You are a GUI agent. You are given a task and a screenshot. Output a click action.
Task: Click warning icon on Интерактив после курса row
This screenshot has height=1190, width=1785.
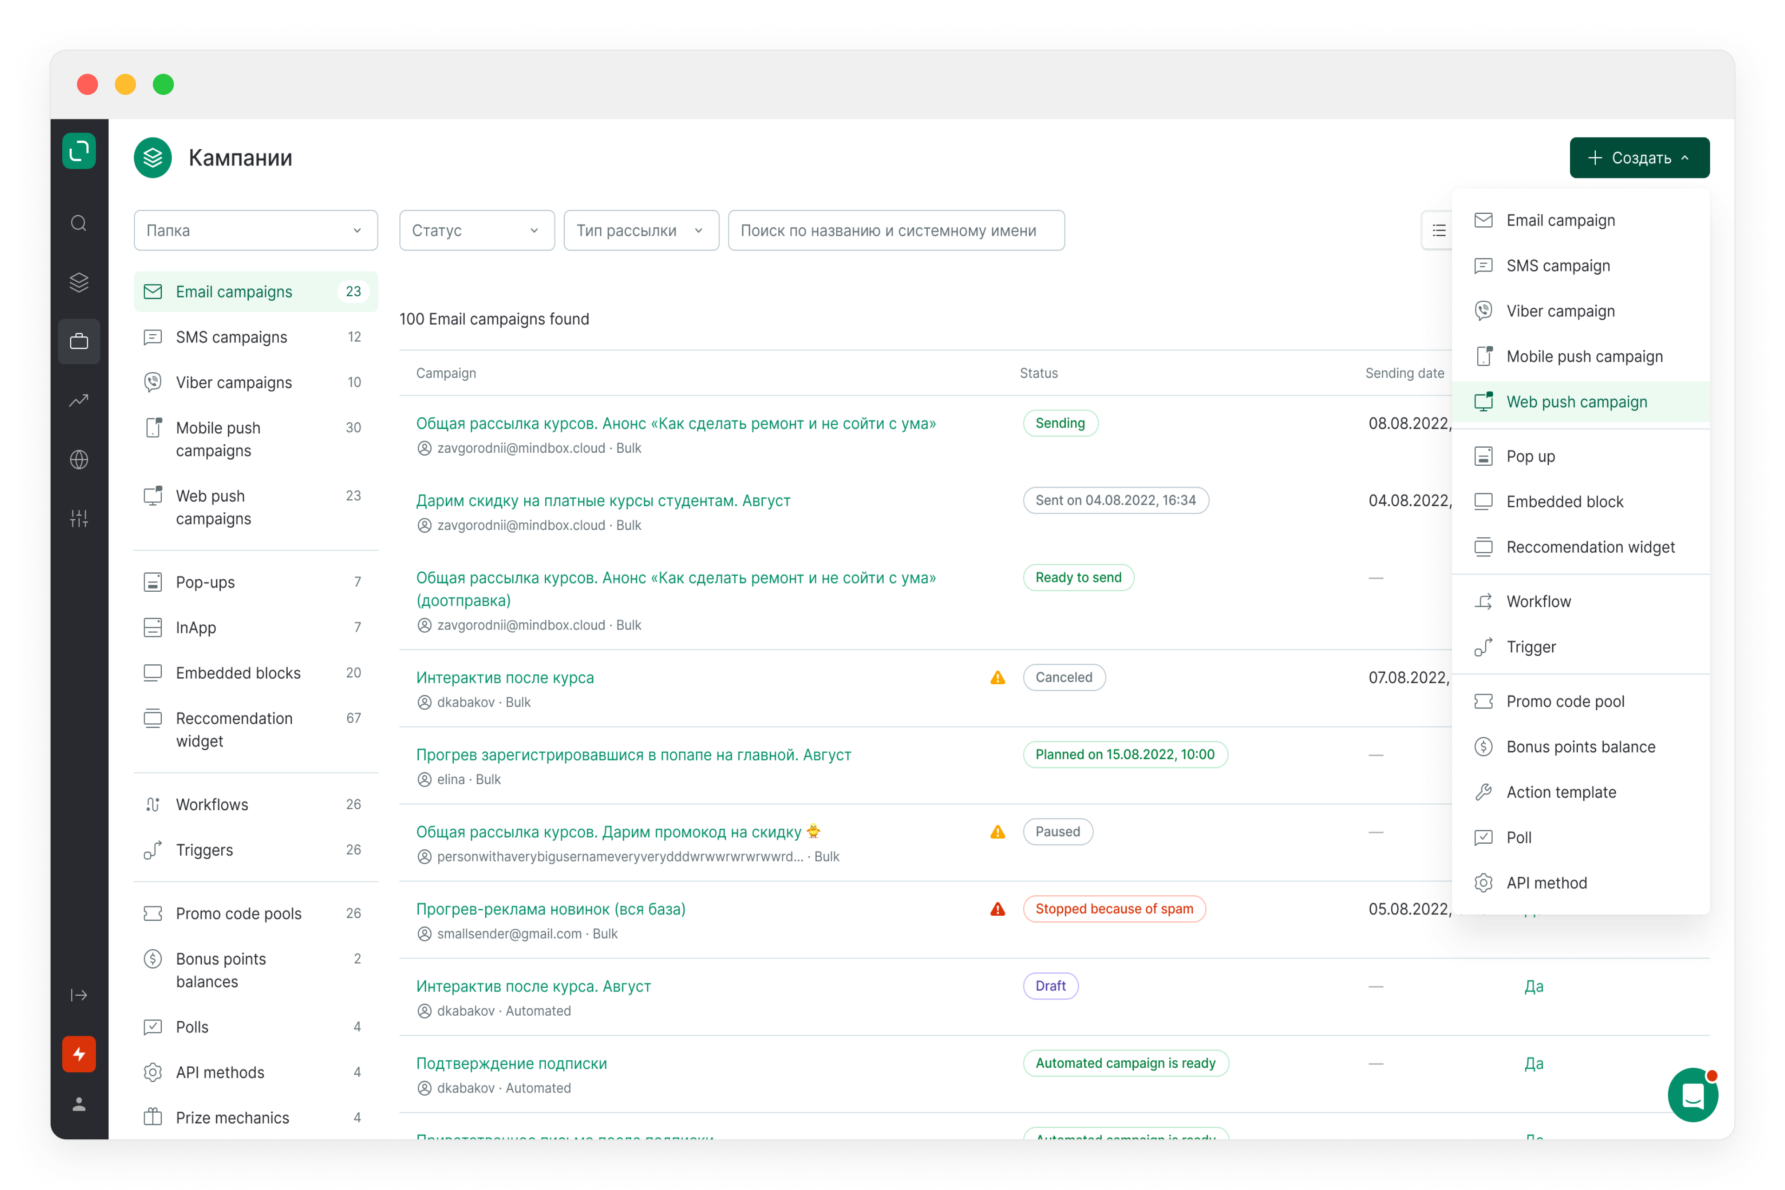tap(998, 678)
